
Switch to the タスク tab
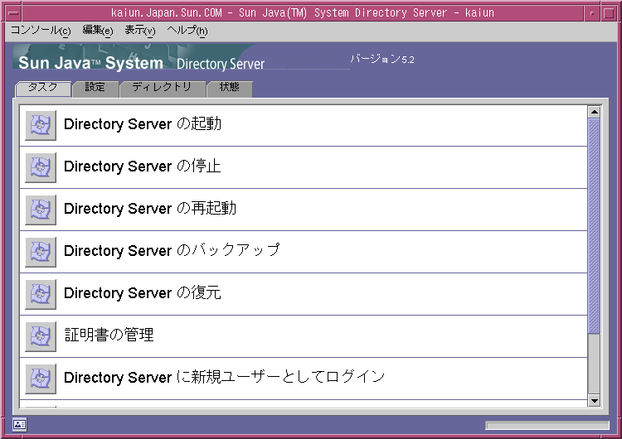click(x=43, y=88)
